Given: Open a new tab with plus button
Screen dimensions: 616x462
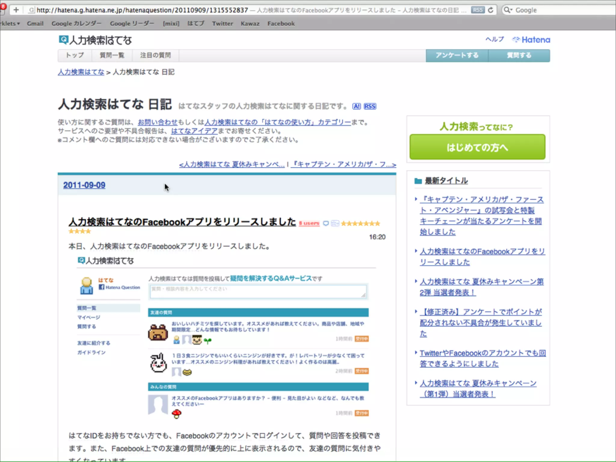Looking at the screenshot, I should click(x=16, y=10).
